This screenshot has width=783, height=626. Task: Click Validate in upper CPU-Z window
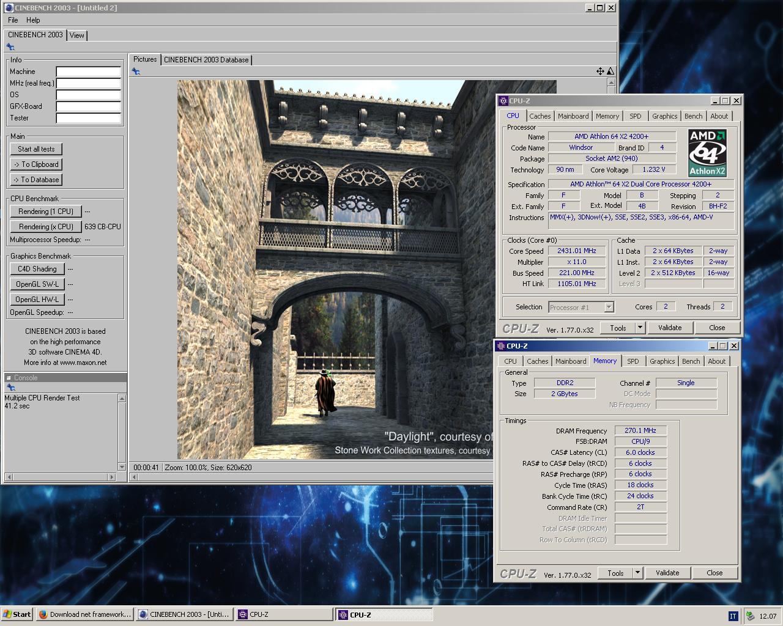tap(670, 328)
